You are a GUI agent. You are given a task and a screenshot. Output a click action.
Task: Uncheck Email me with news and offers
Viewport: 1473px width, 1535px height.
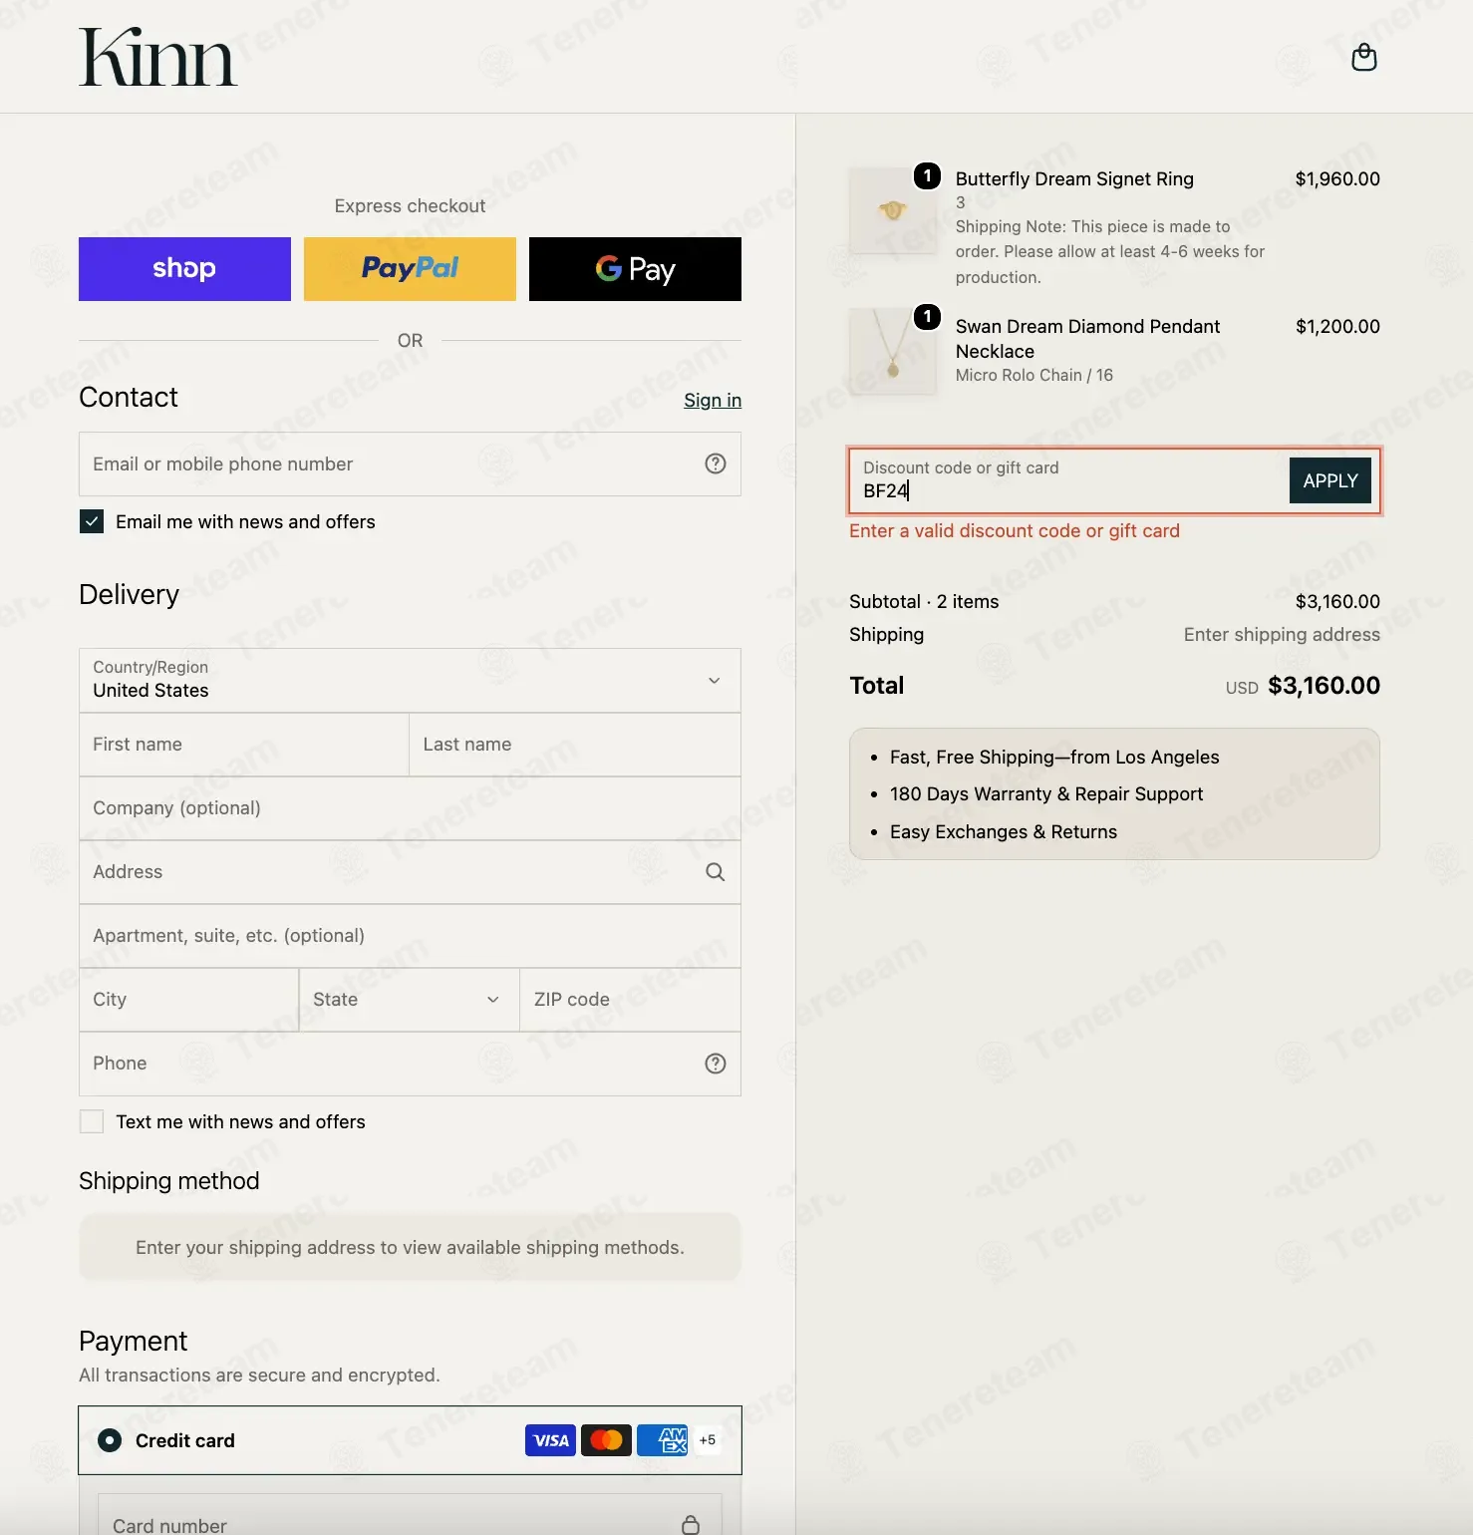click(x=92, y=521)
